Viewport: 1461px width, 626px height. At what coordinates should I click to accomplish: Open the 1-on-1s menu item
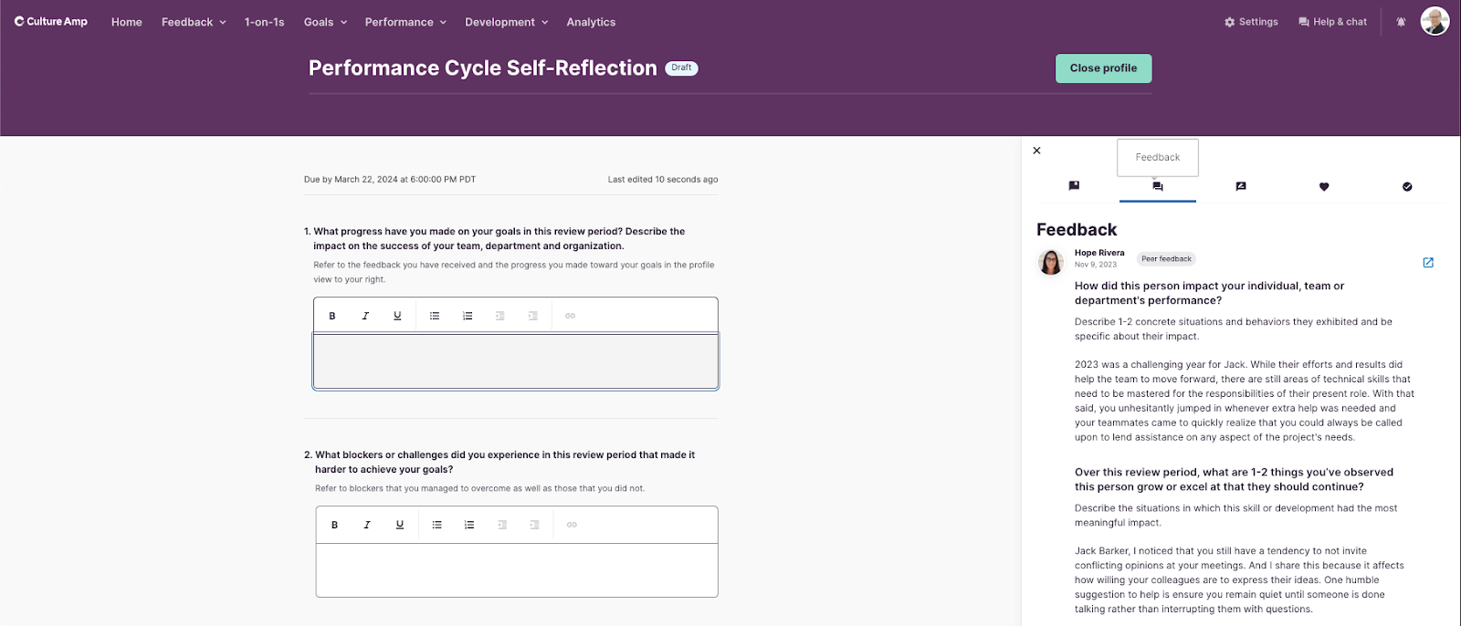[x=264, y=22]
